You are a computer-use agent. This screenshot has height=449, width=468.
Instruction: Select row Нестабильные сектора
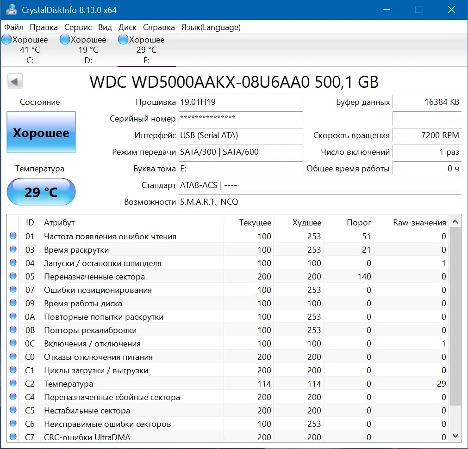(x=228, y=410)
